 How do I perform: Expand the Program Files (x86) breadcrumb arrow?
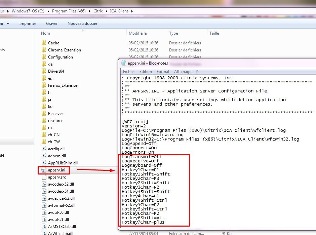[x=89, y=11]
